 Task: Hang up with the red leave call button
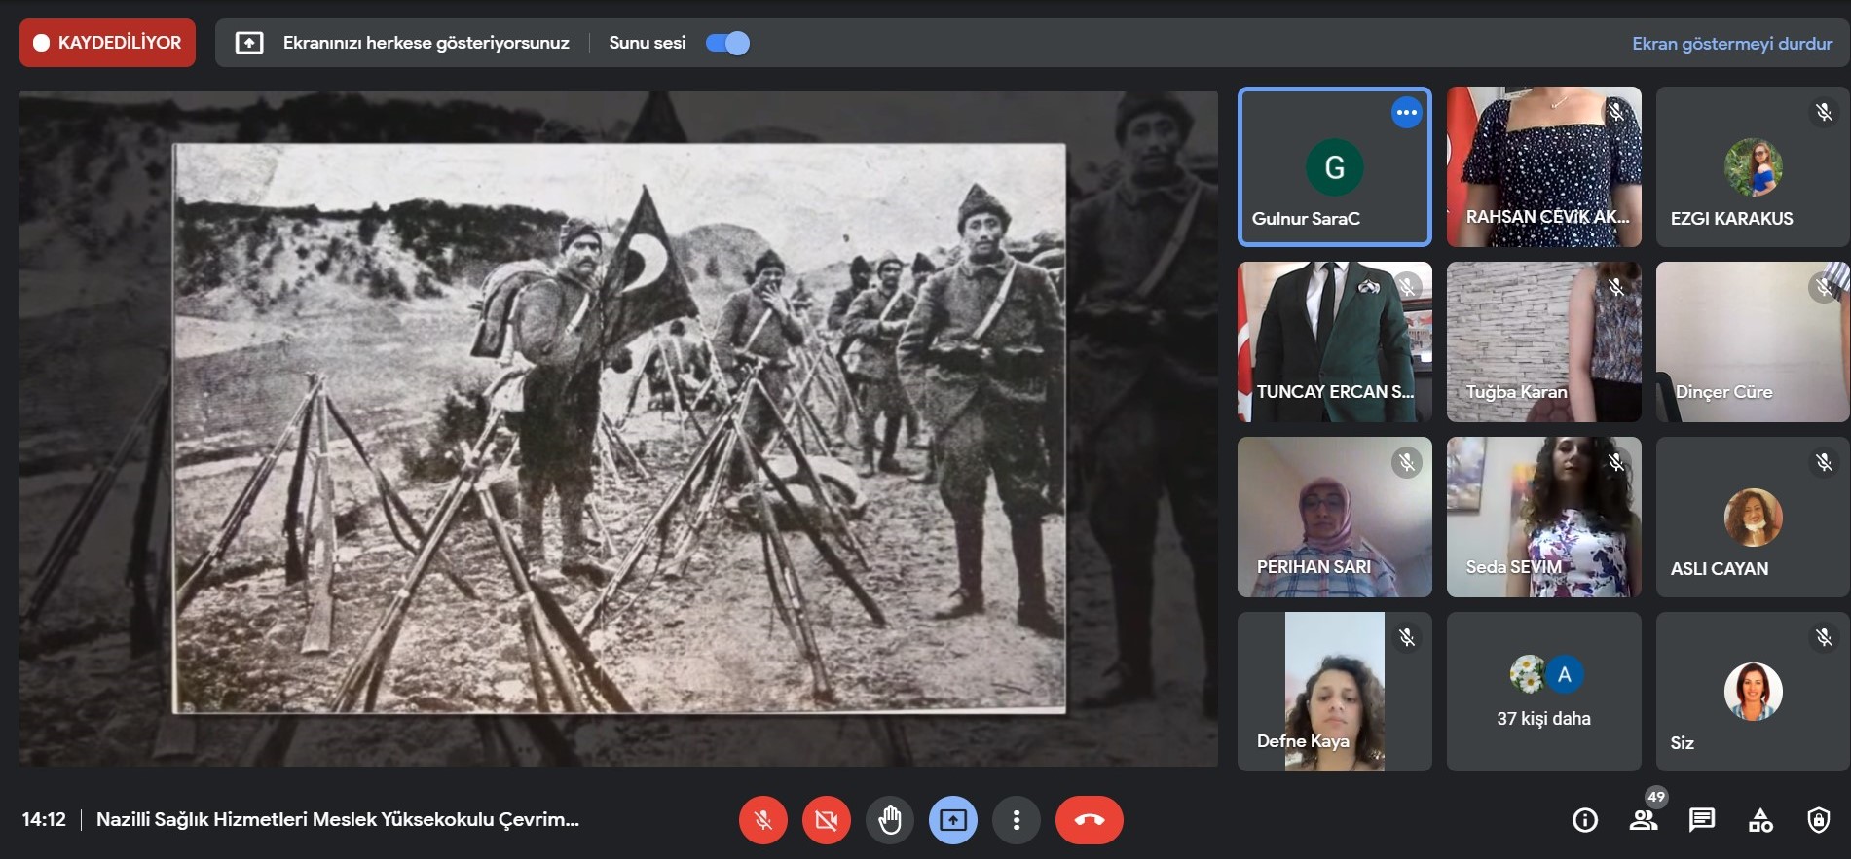pyautogui.click(x=1089, y=820)
